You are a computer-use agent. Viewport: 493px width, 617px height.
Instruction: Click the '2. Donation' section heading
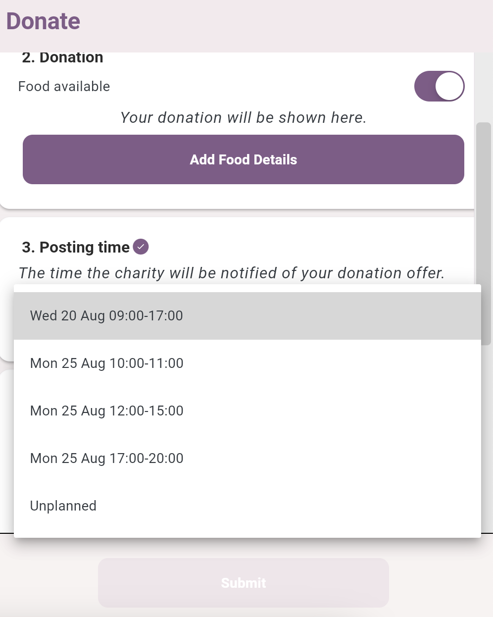click(x=62, y=58)
